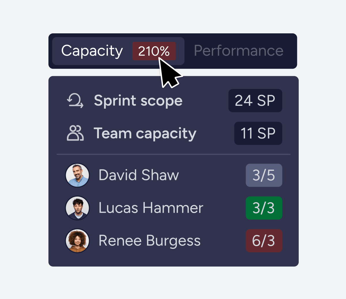Select Lucas Hammer's name in list

point(151,208)
